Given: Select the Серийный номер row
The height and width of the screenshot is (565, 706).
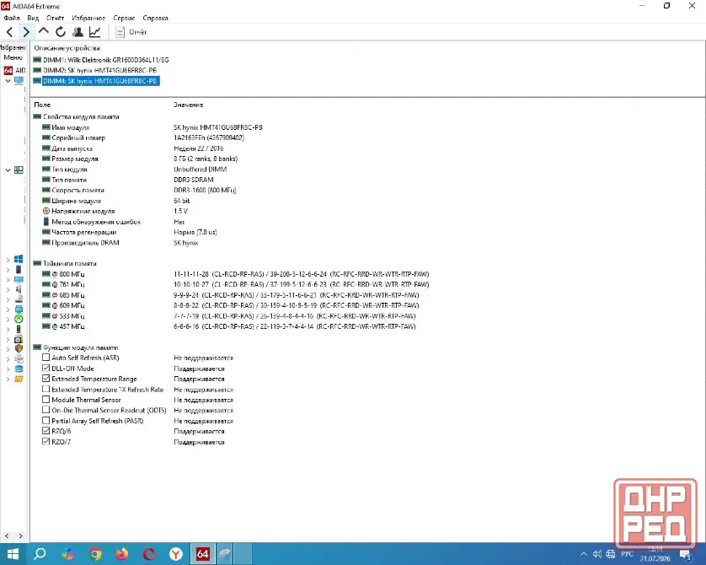Looking at the screenshot, I should pyautogui.click(x=143, y=137).
